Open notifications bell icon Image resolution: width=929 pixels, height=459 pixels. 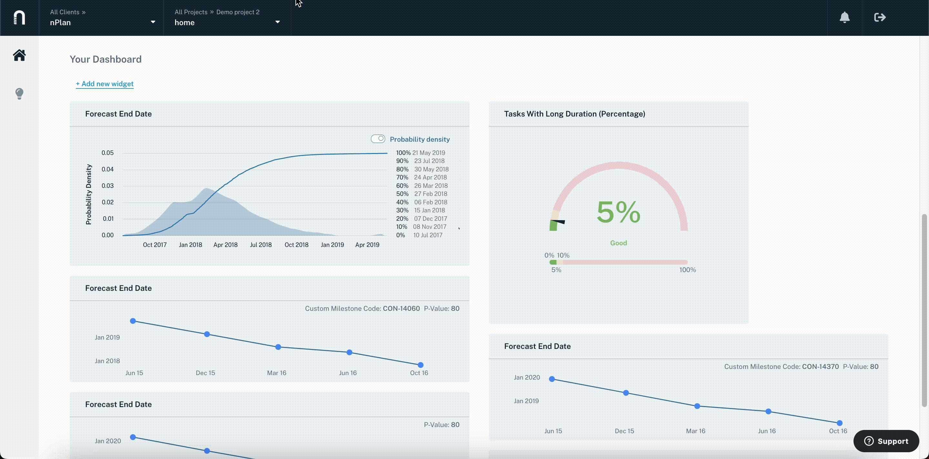click(x=844, y=17)
